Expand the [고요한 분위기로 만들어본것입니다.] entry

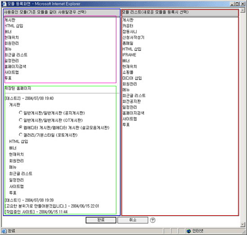(52, 206)
